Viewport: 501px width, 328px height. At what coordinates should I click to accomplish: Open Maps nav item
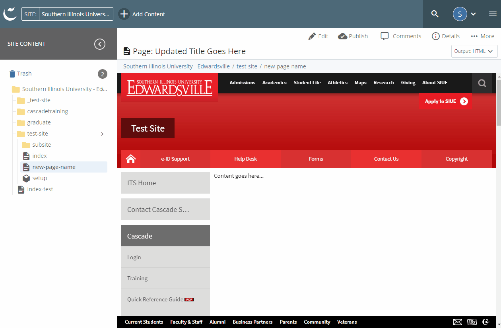[x=361, y=83]
